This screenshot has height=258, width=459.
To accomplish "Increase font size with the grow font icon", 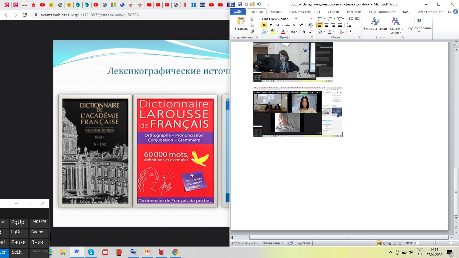I will pos(304,32).
